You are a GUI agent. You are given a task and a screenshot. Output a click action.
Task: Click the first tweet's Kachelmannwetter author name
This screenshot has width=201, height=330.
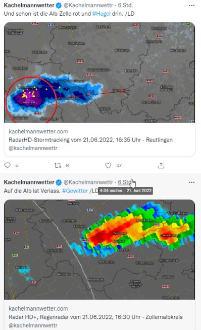click(x=29, y=5)
